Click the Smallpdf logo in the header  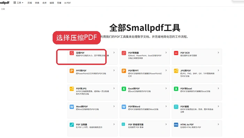(5, 3)
